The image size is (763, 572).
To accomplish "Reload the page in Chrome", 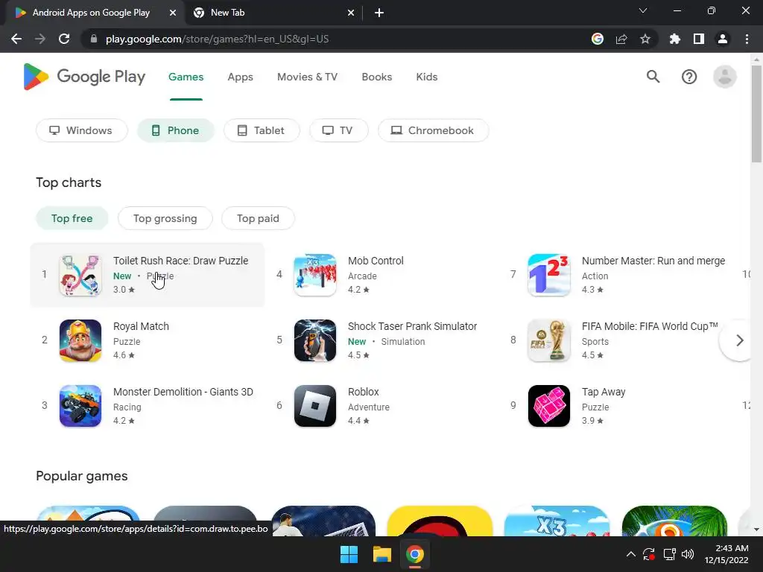I will (x=64, y=39).
